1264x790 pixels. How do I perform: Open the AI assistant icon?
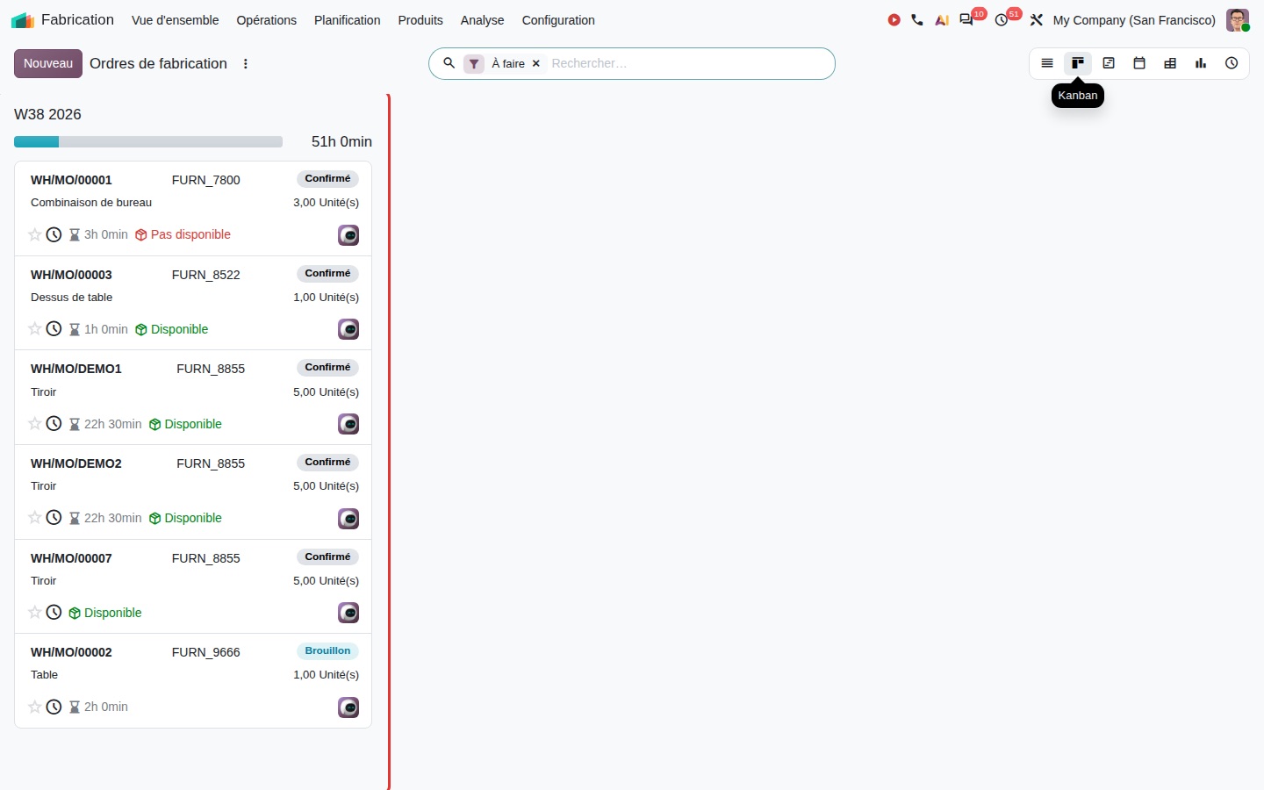pyautogui.click(x=942, y=20)
